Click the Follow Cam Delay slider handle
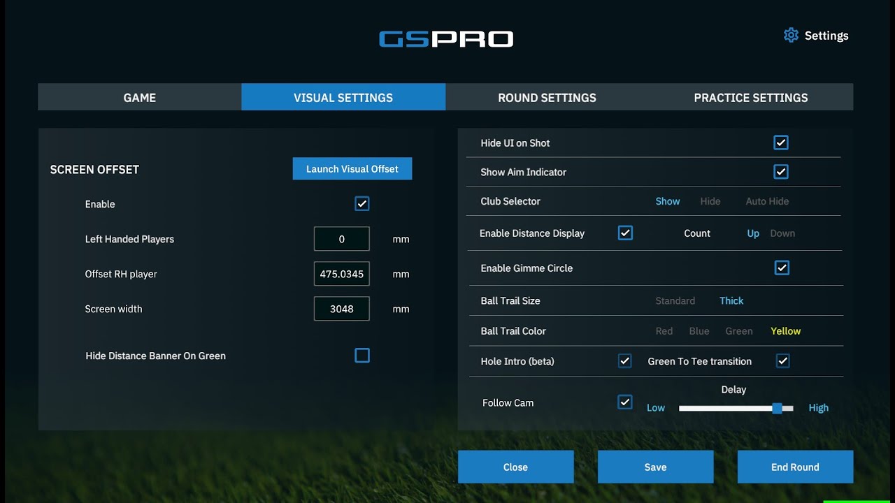Viewport: 895px width, 503px height. pos(777,408)
